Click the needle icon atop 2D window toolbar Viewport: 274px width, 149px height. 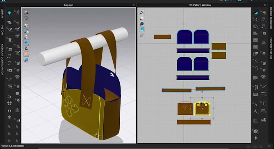(x=142, y=12)
